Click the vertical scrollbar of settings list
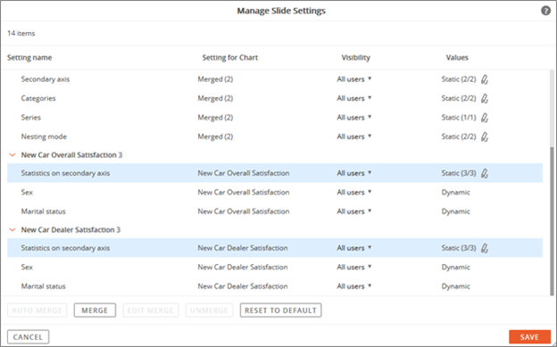557x347 pixels. (552, 220)
